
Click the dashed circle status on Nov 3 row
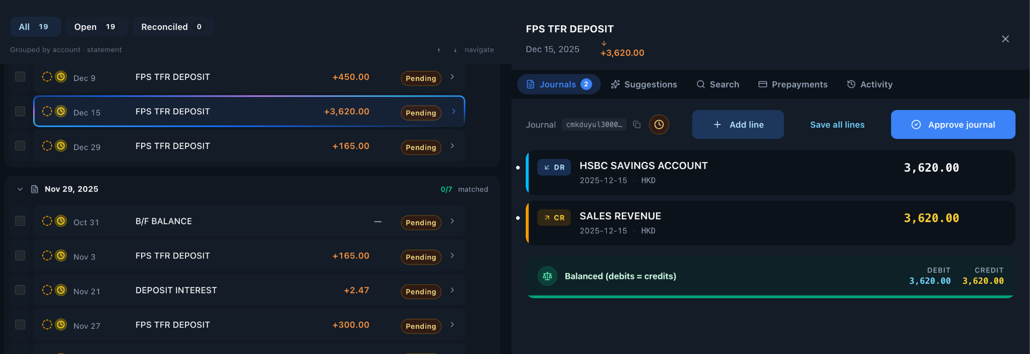click(x=47, y=255)
